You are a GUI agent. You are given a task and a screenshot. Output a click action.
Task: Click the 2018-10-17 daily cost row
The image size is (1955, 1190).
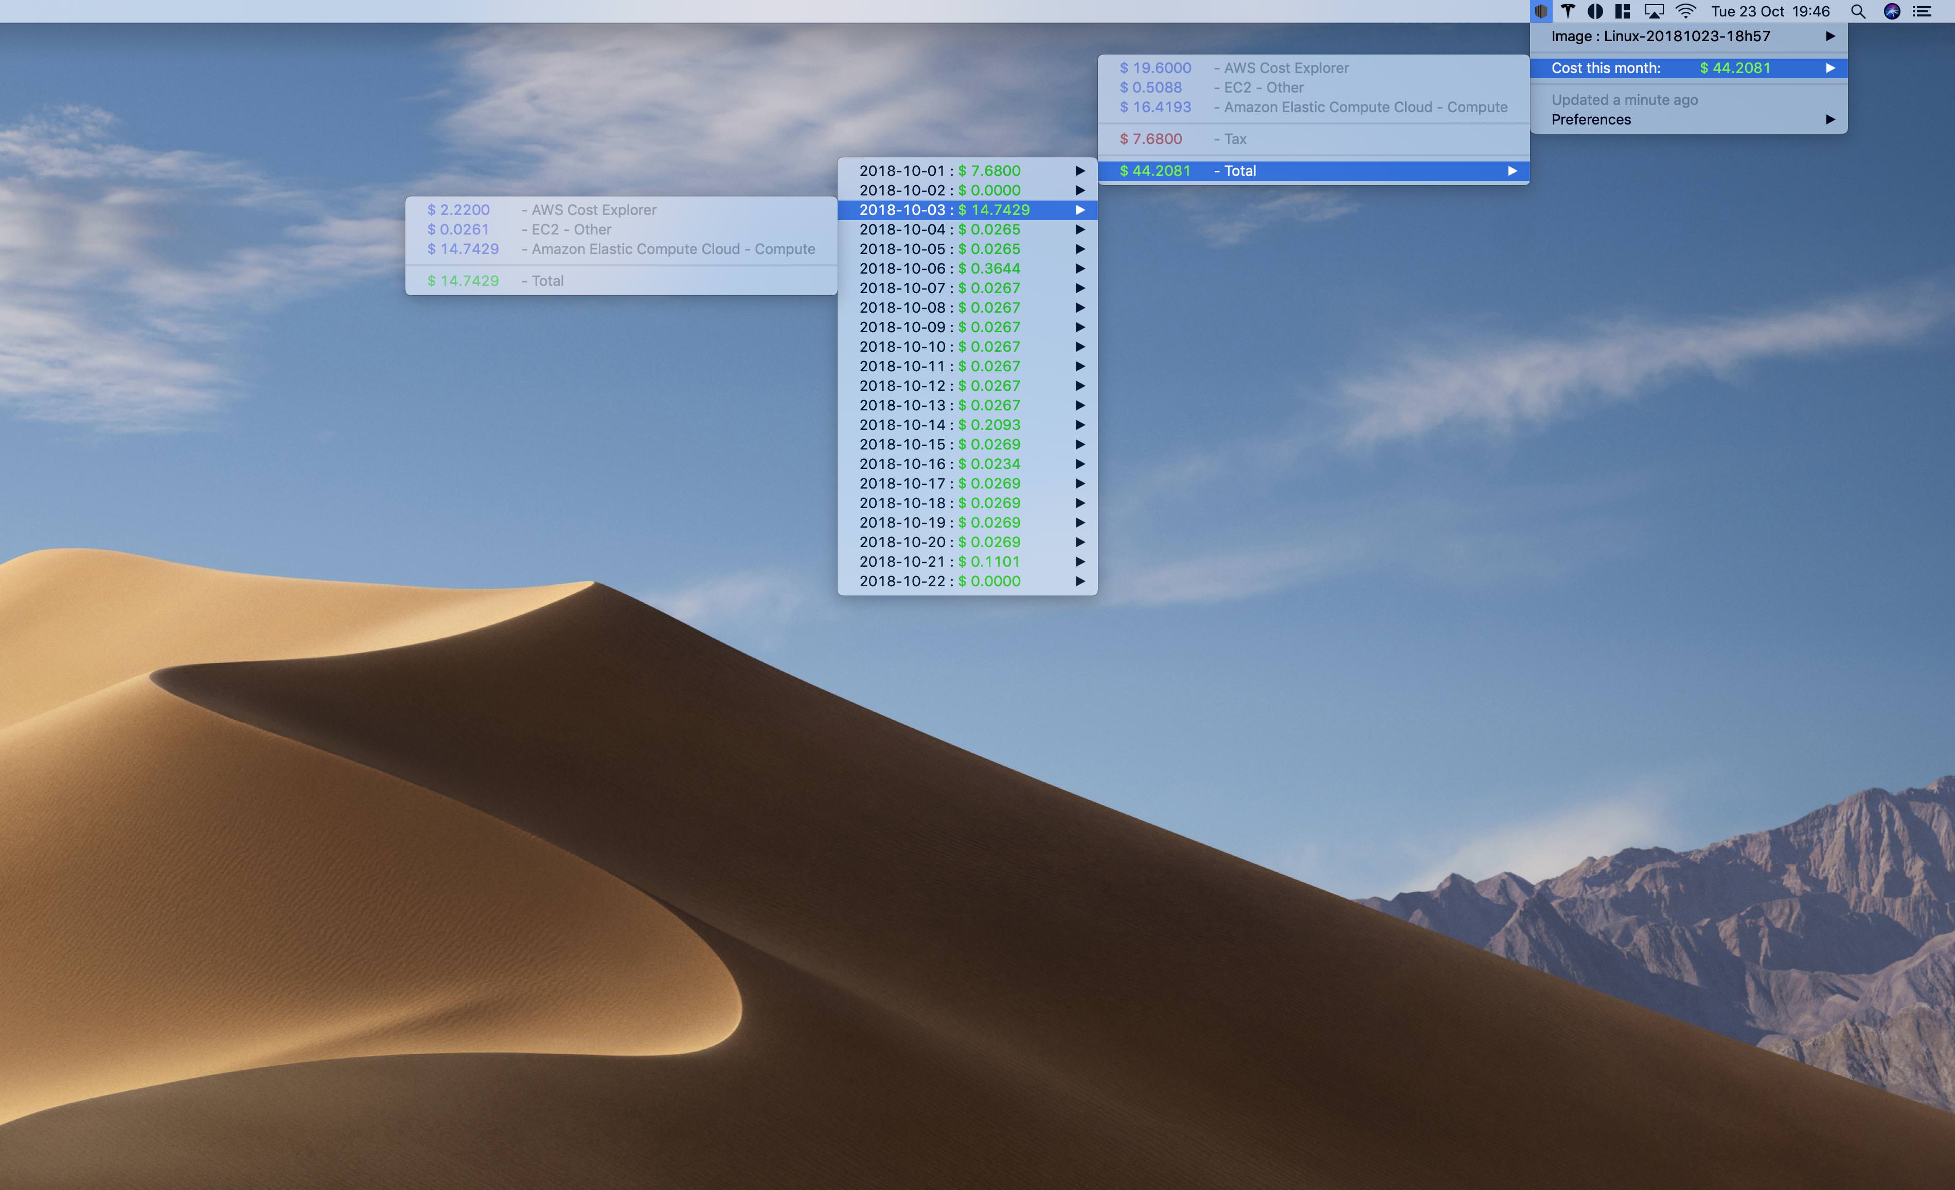967,483
